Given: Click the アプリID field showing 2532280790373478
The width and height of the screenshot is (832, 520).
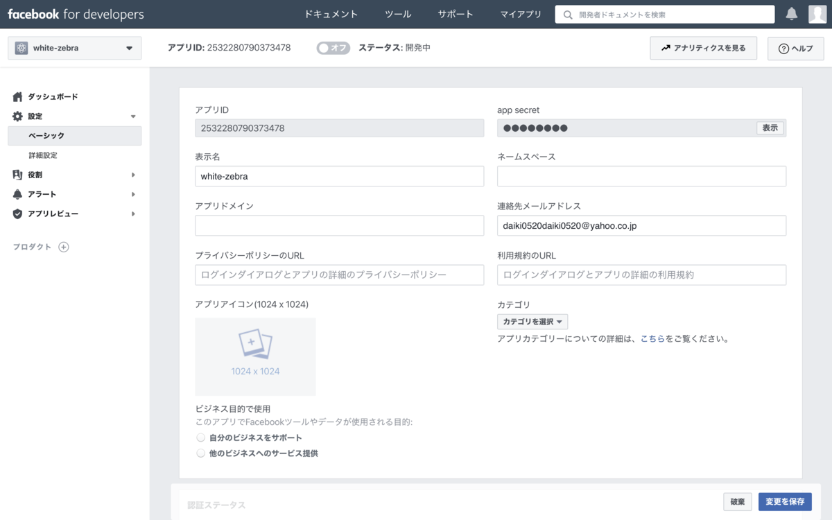Looking at the screenshot, I should pos(340,128).
